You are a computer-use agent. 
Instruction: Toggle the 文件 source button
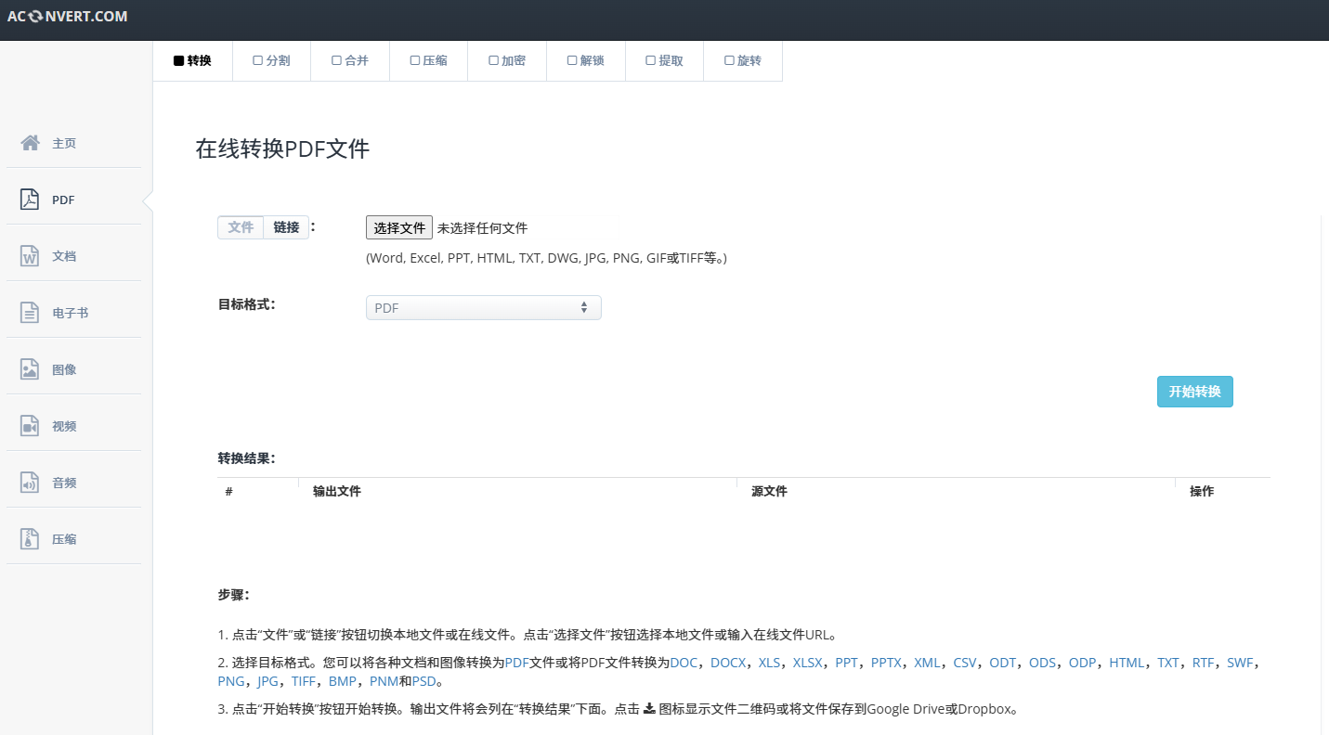click(241, 227)
